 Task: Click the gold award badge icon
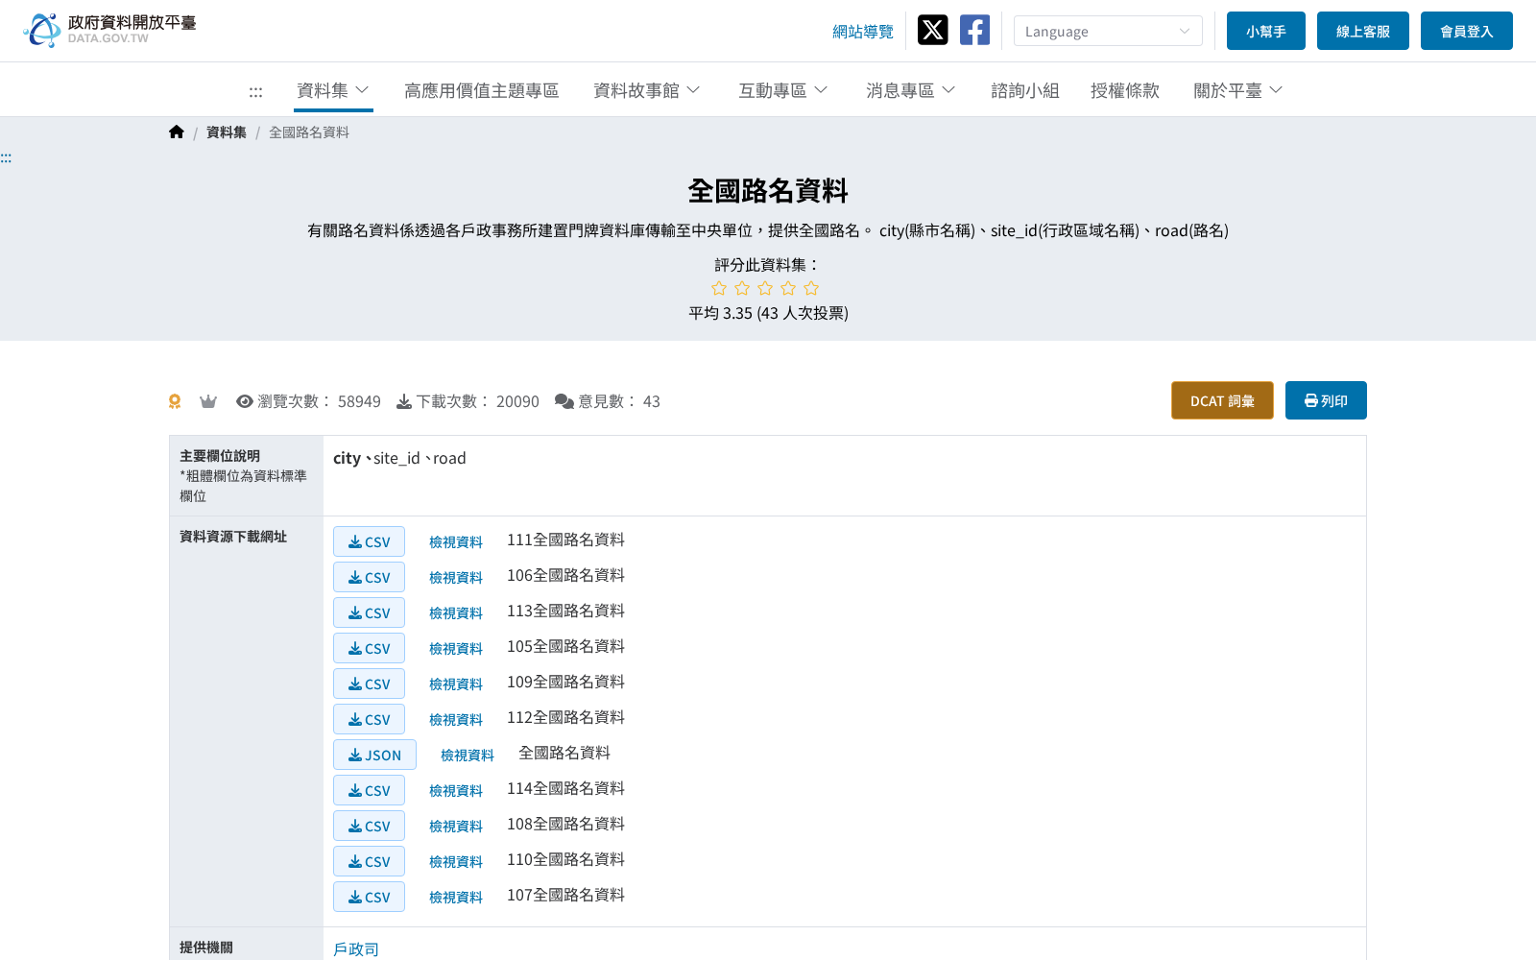[x=175, y=401]
